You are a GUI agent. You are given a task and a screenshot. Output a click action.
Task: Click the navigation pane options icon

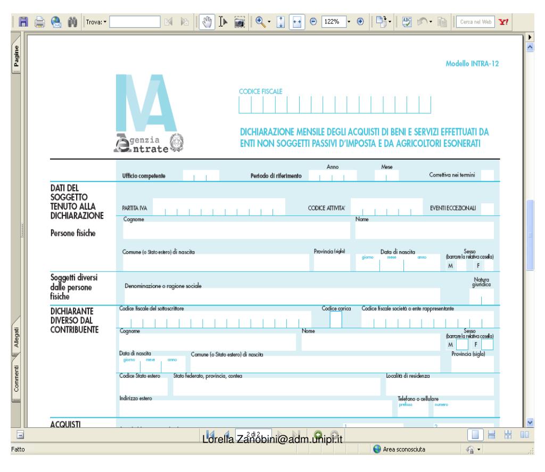20,434
